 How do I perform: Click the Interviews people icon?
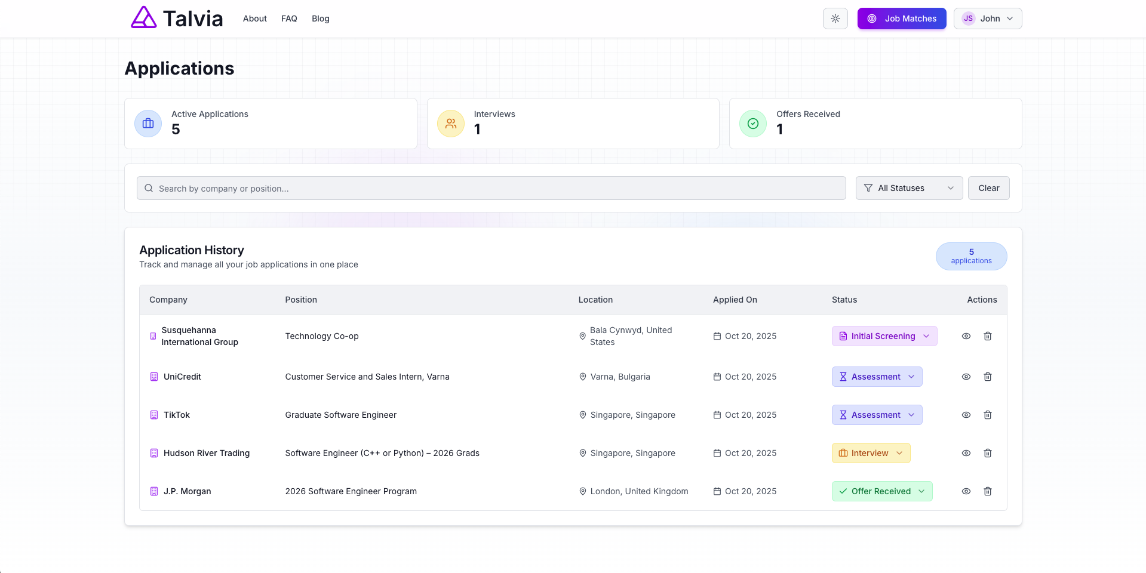point(451,124)
